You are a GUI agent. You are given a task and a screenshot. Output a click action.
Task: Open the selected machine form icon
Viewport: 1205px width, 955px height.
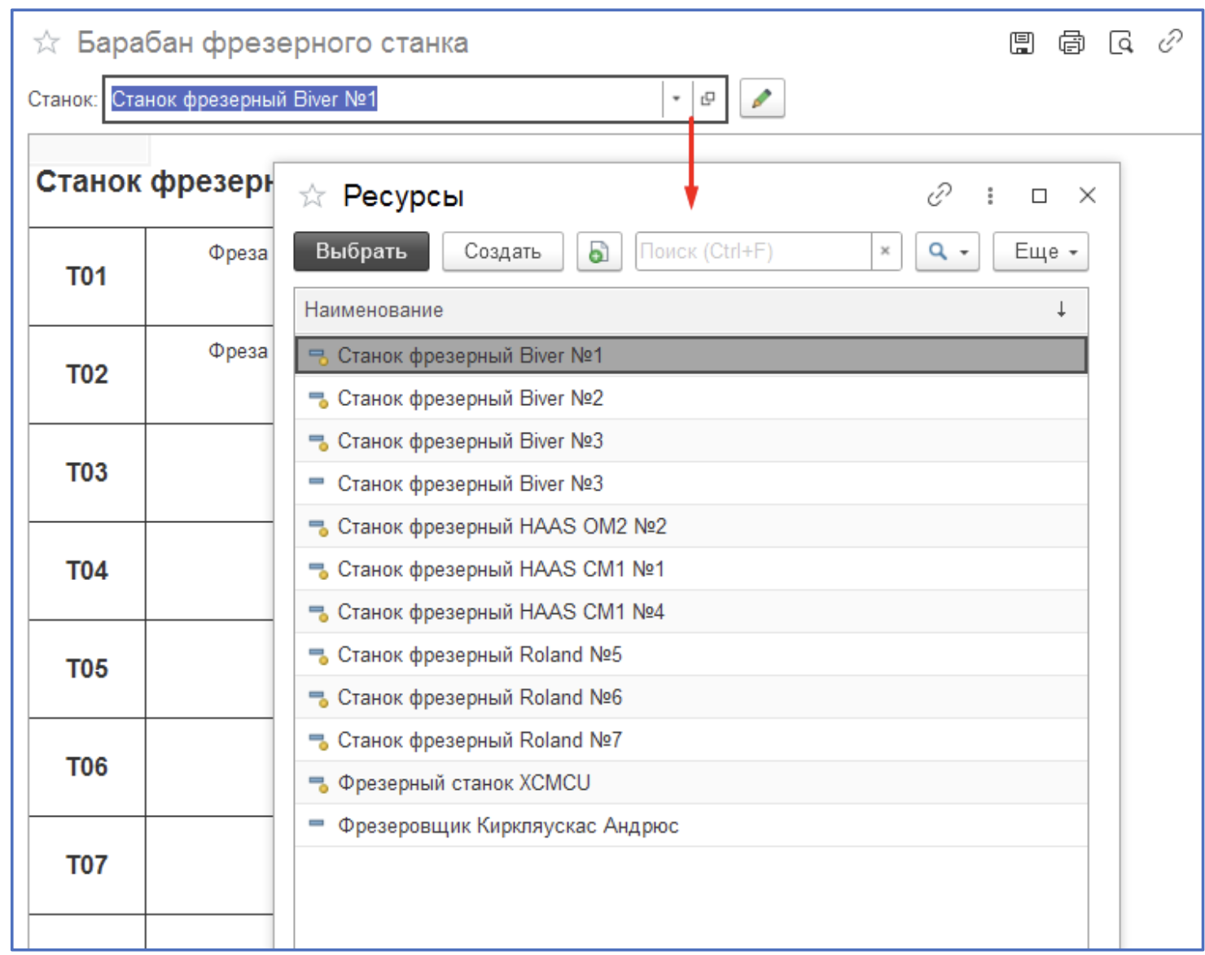point(708,99)
